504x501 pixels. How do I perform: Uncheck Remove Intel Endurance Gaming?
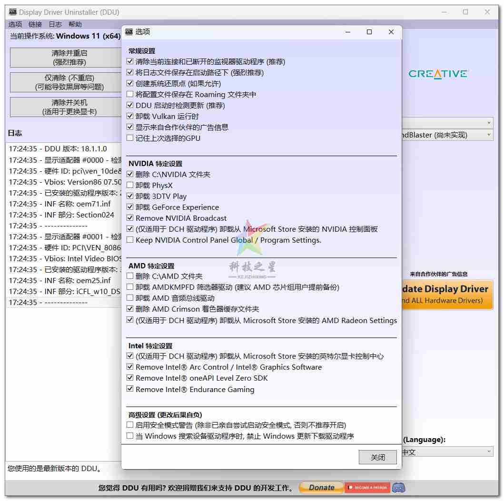(x=130, y=390)
